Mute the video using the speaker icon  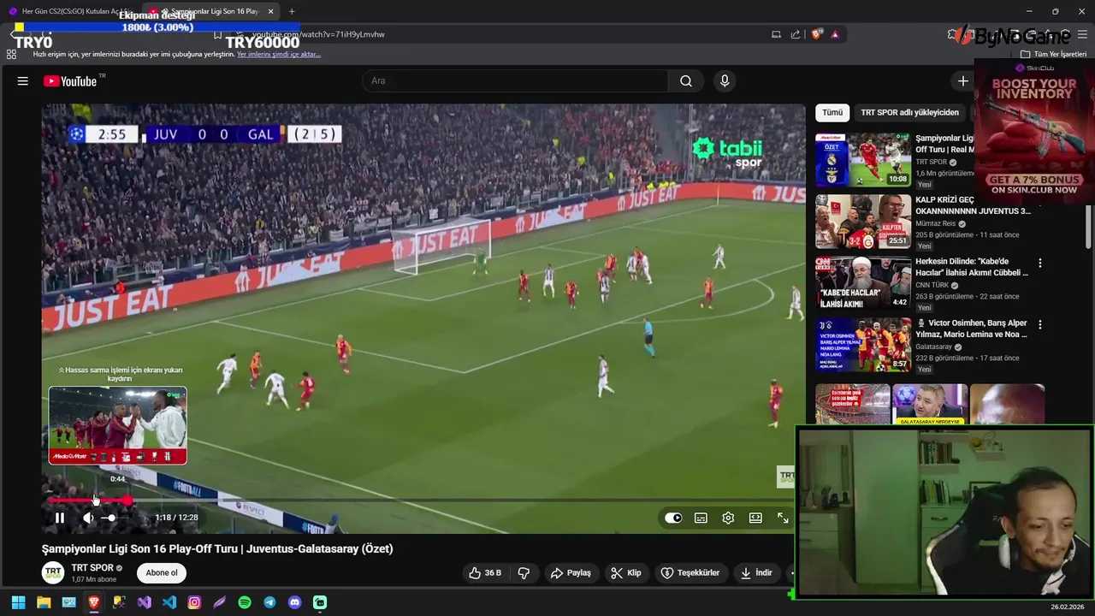click(x=88, y=518)
